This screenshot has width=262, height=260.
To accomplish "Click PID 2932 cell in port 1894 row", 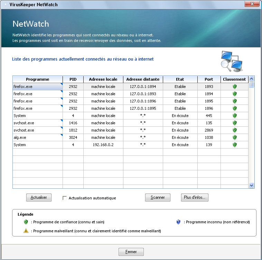I will pos(73,94).
